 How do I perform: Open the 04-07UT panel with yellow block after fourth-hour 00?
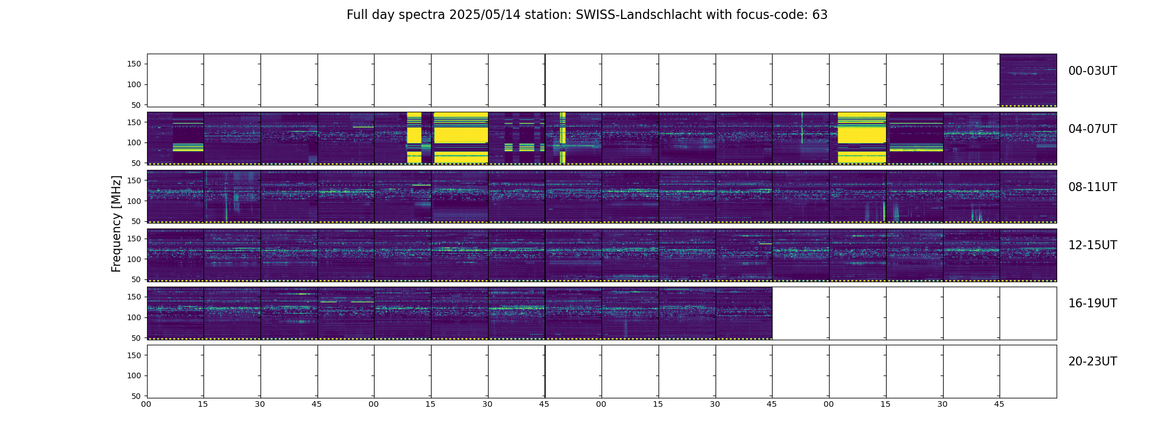858,139
